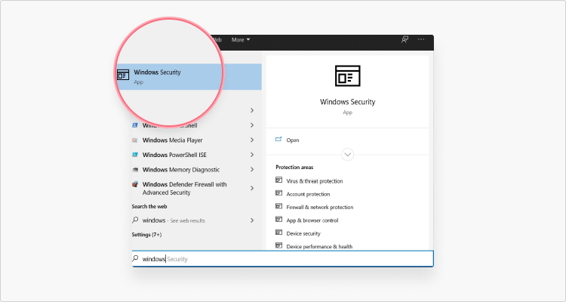Click the 'Search the web' heading
This screenshot has height=302, width=566.
tap(149, 206)
